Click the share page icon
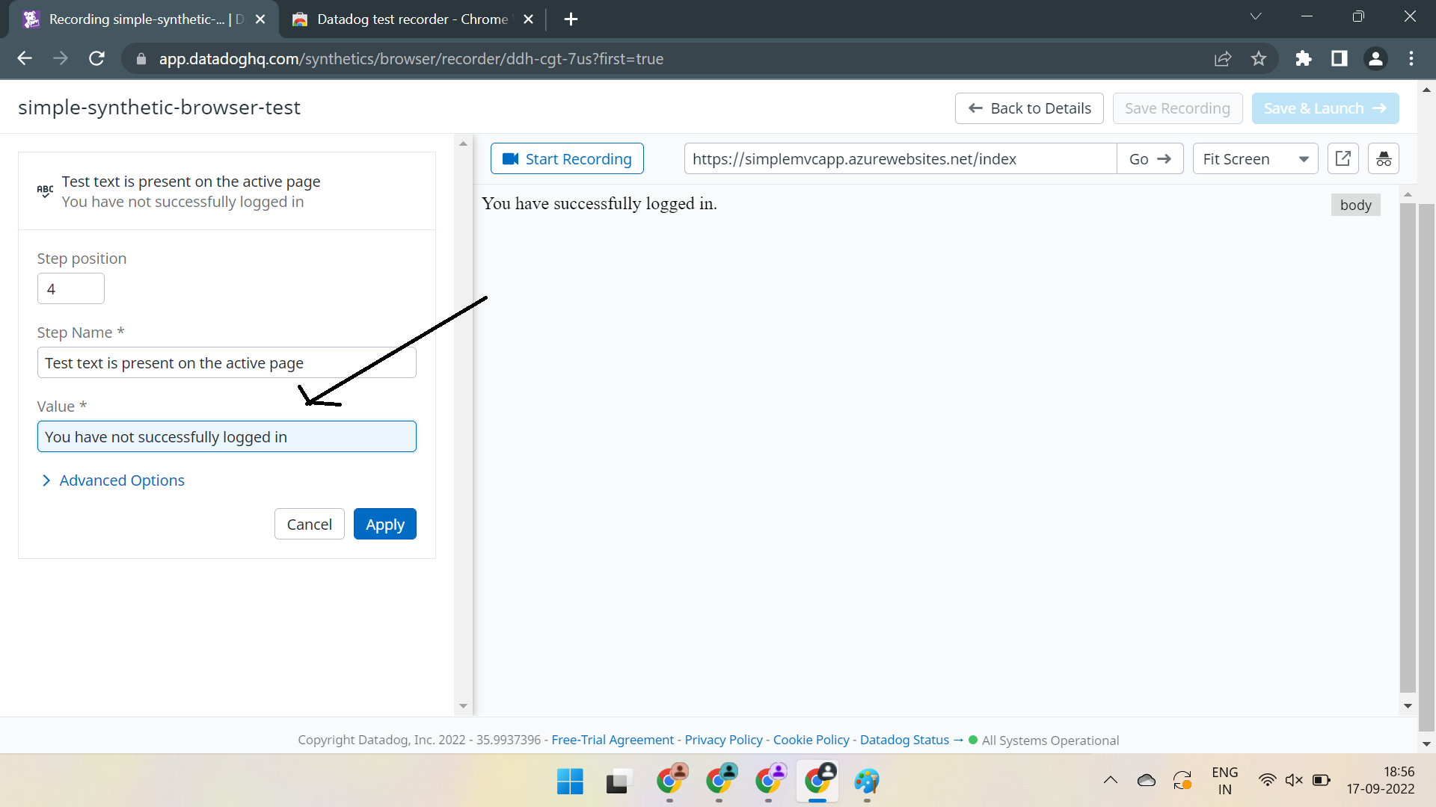 1223,58
